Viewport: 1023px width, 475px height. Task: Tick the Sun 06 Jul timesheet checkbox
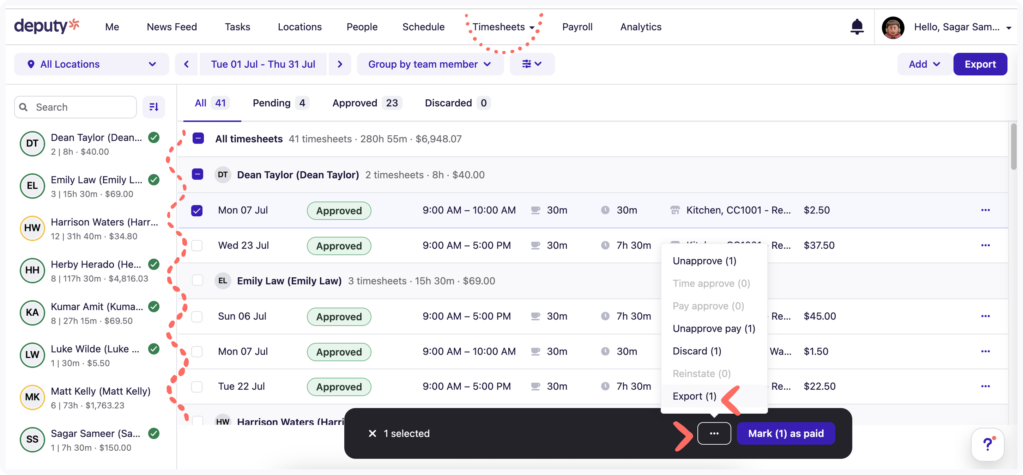[x=197, y=316]
